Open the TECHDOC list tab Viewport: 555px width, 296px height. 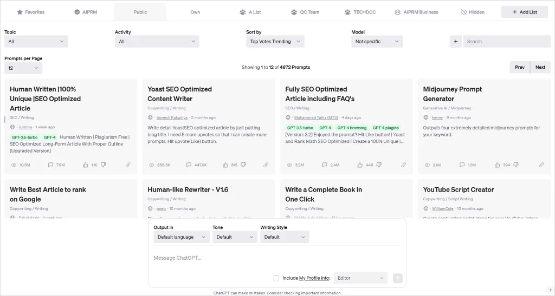click(360, 12)
